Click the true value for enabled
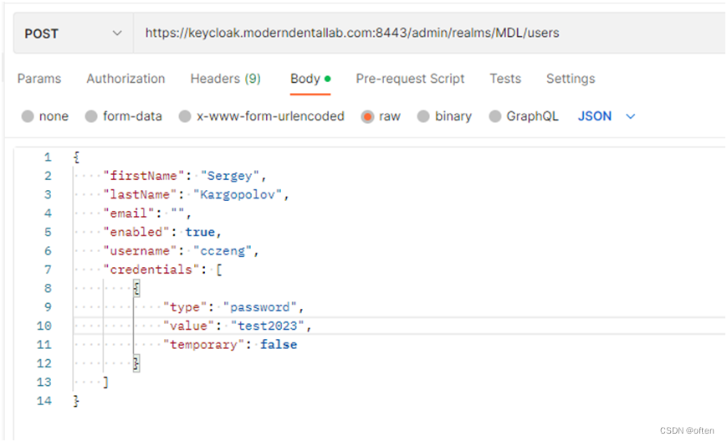The image size is (727, 442). click(200, 232)
